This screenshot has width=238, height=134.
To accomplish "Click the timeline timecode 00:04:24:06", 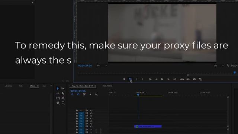I will (78, 91).
